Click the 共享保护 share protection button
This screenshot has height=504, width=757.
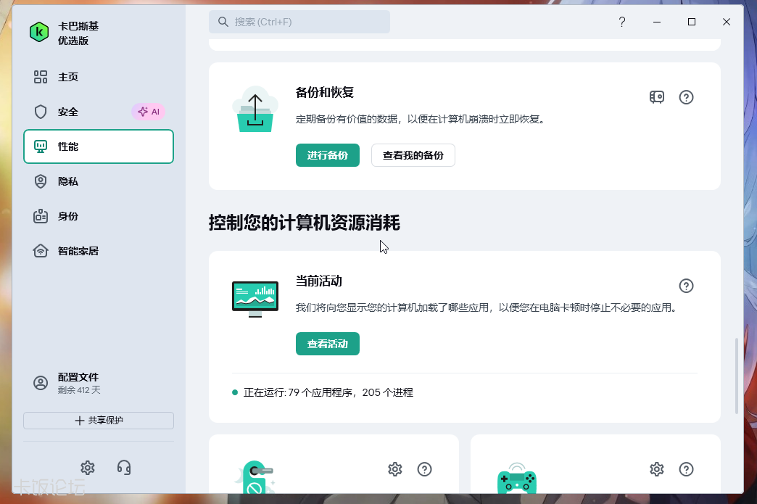coord(99,421)
